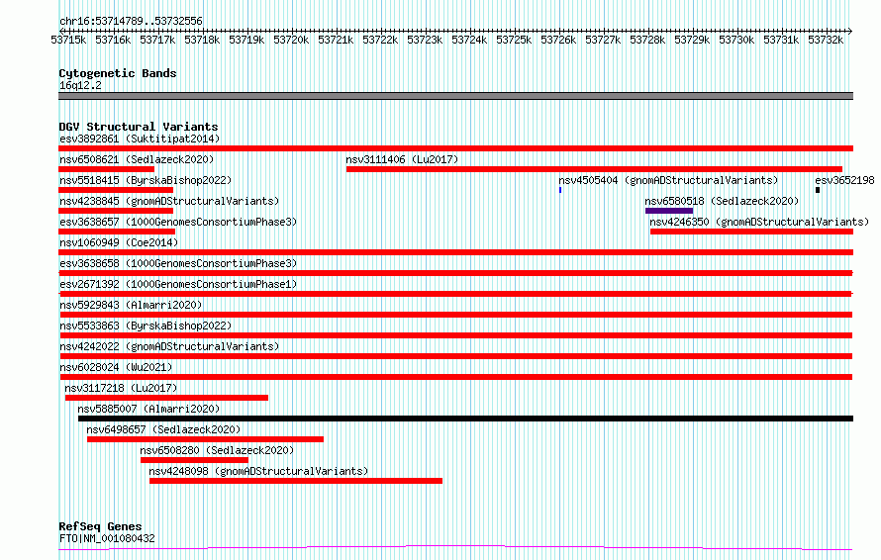Click the 53715k ruler tick label
Screen dimensions: 881x560
pyautogui.click(x=68, y=40)
